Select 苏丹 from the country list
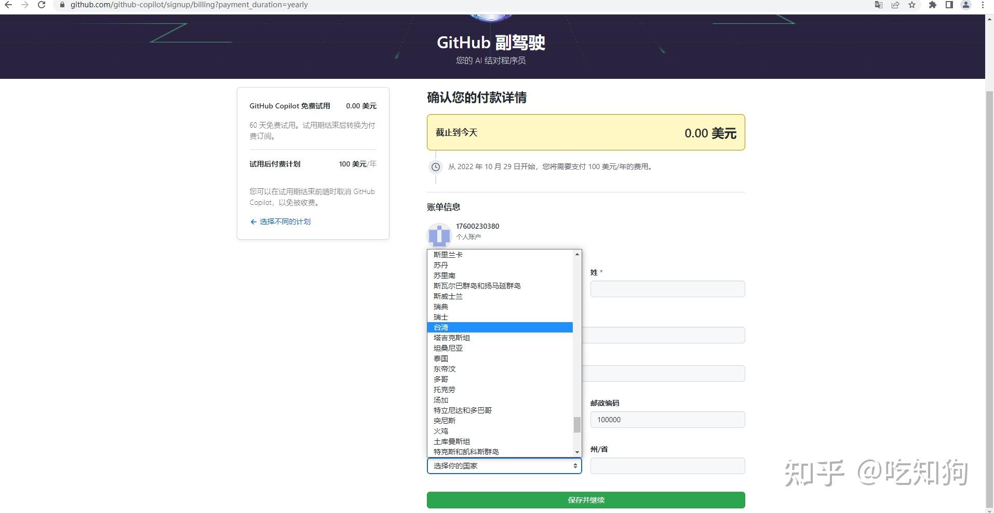The width and height of the screenshot is (994, 513). (x=500, y=265)
